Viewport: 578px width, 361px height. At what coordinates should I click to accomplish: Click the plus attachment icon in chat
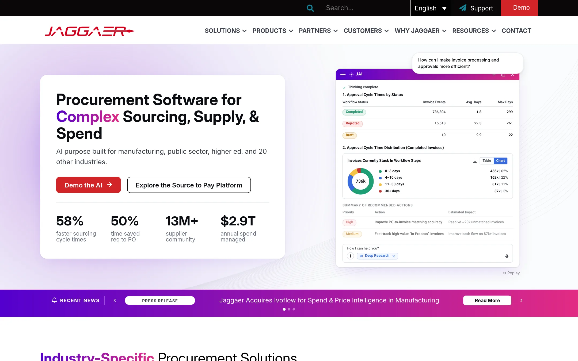point(350,256)
